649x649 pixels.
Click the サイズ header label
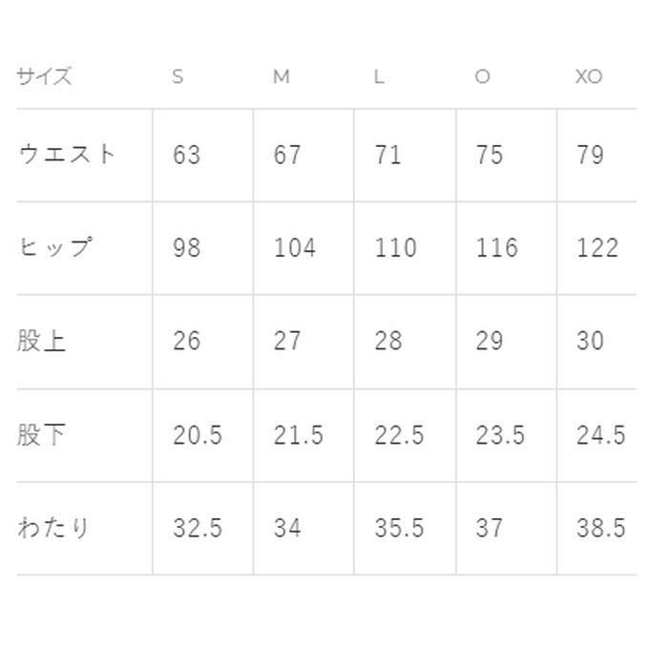click(x=44, y=77)
